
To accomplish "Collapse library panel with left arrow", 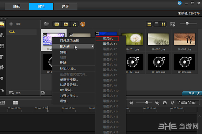I will pos(43,93).
